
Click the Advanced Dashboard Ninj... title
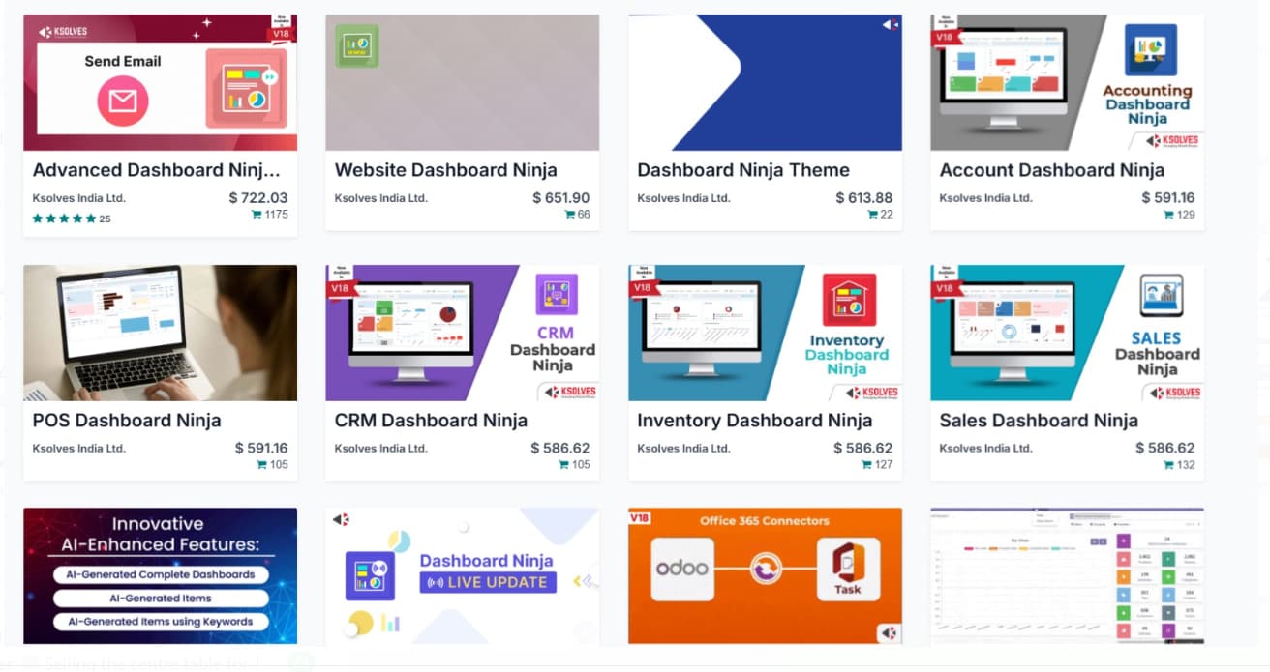click(x=157, y=170)
